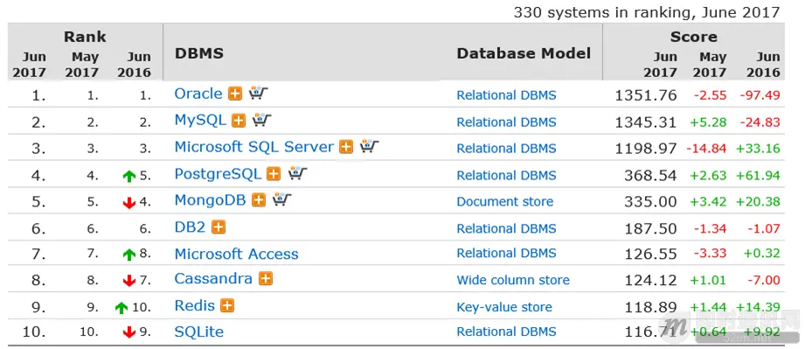Click the shopping cart icon beside PostgreSQL
This screenshot has height=349, width=805.
coord(298,173)
